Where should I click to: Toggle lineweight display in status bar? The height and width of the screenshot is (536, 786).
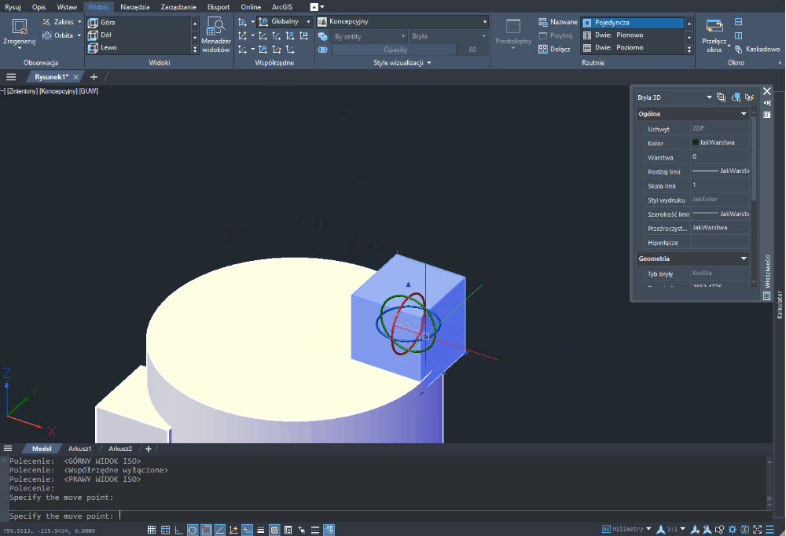[261, 530]
